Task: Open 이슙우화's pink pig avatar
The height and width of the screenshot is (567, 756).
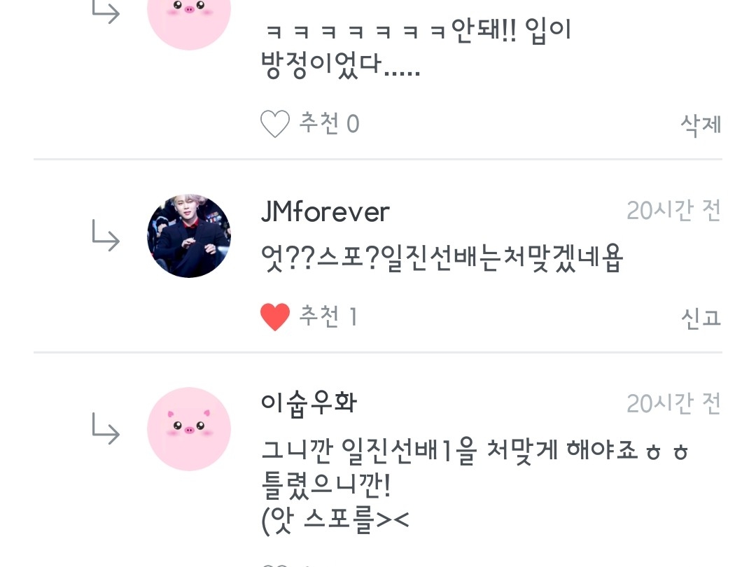Action: click(189, 429)
